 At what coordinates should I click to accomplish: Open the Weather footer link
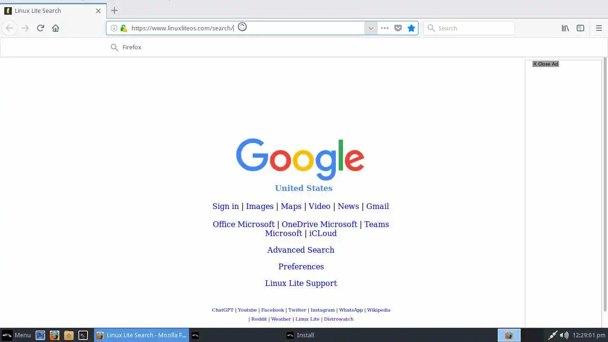point(281,319)
